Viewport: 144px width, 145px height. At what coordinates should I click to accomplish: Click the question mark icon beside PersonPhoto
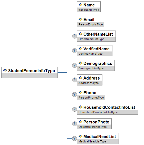[x=74, y=124]
